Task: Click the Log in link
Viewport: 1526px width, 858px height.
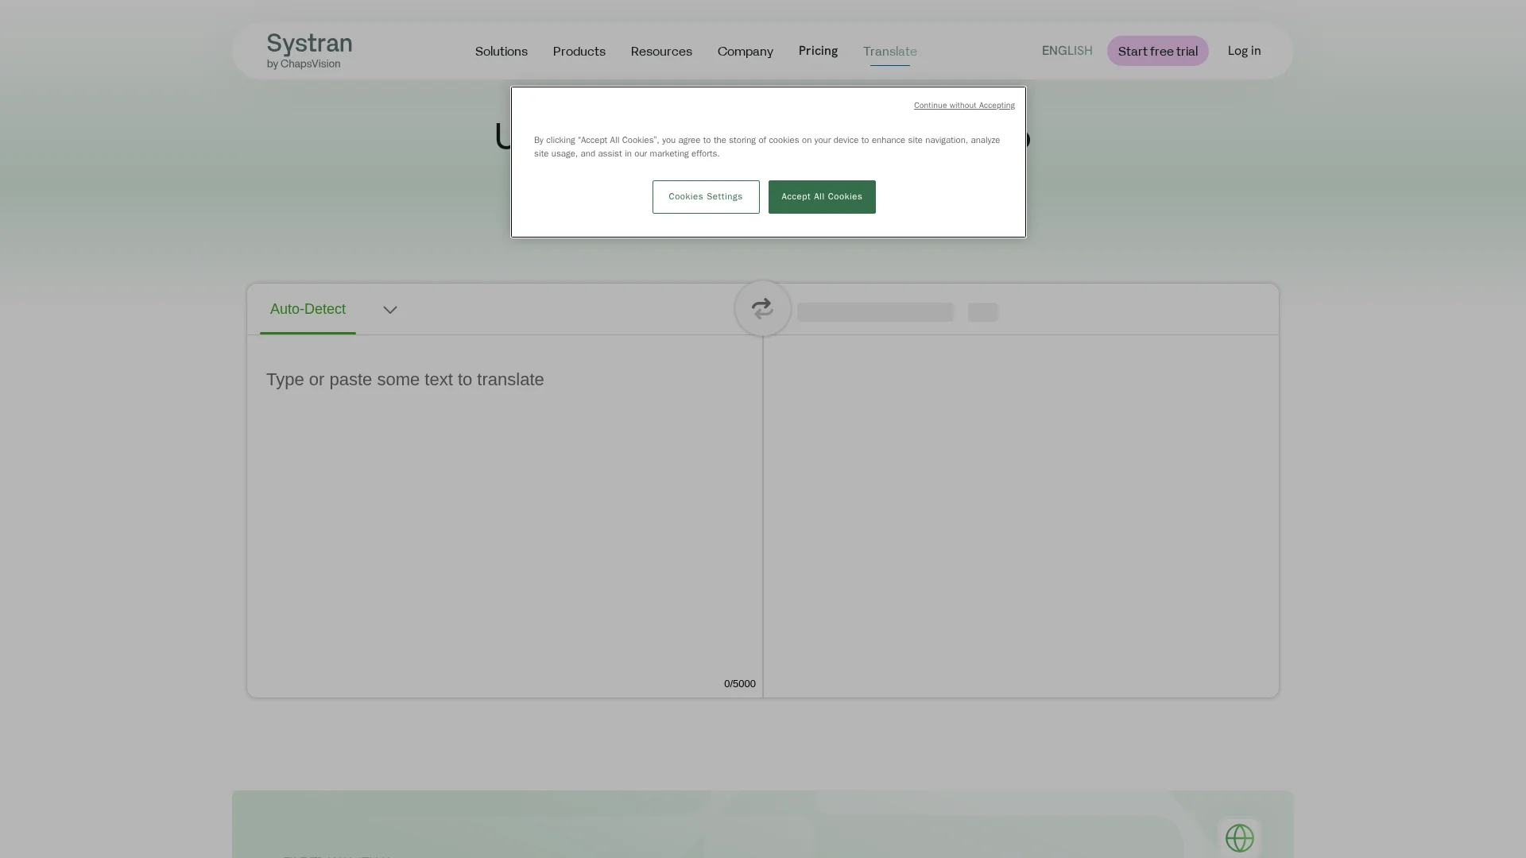Action: point(1244,50)
